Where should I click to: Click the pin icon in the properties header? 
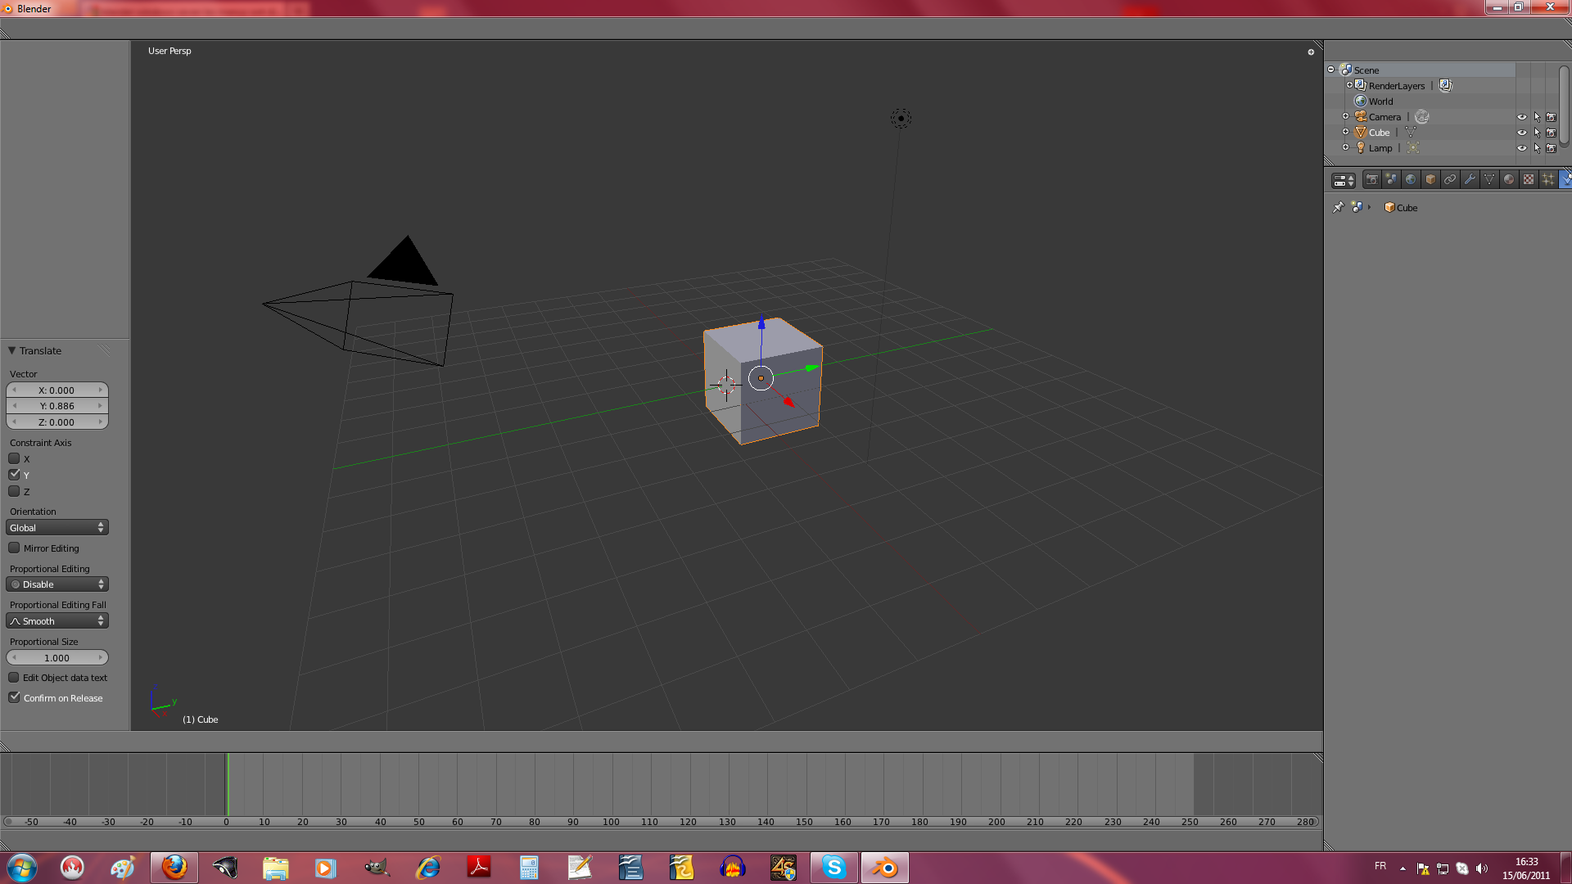(x=1339, y=207)
